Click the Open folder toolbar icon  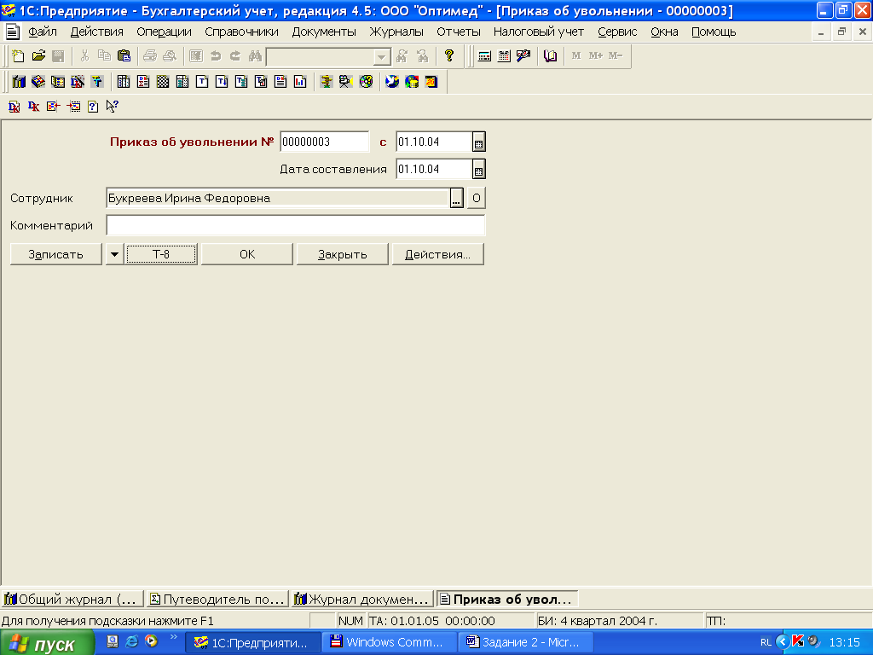38,55
